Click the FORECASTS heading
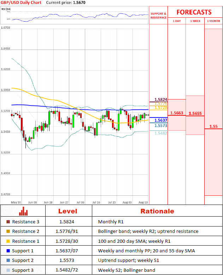223x275 pixels. pos(194,12)
